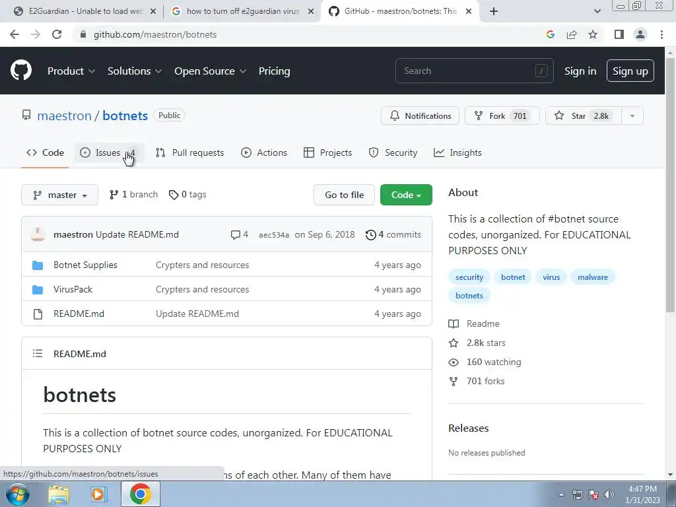Click the virus topic tag
This screenshot has width=676, height=507.
(x=551, y=277)
